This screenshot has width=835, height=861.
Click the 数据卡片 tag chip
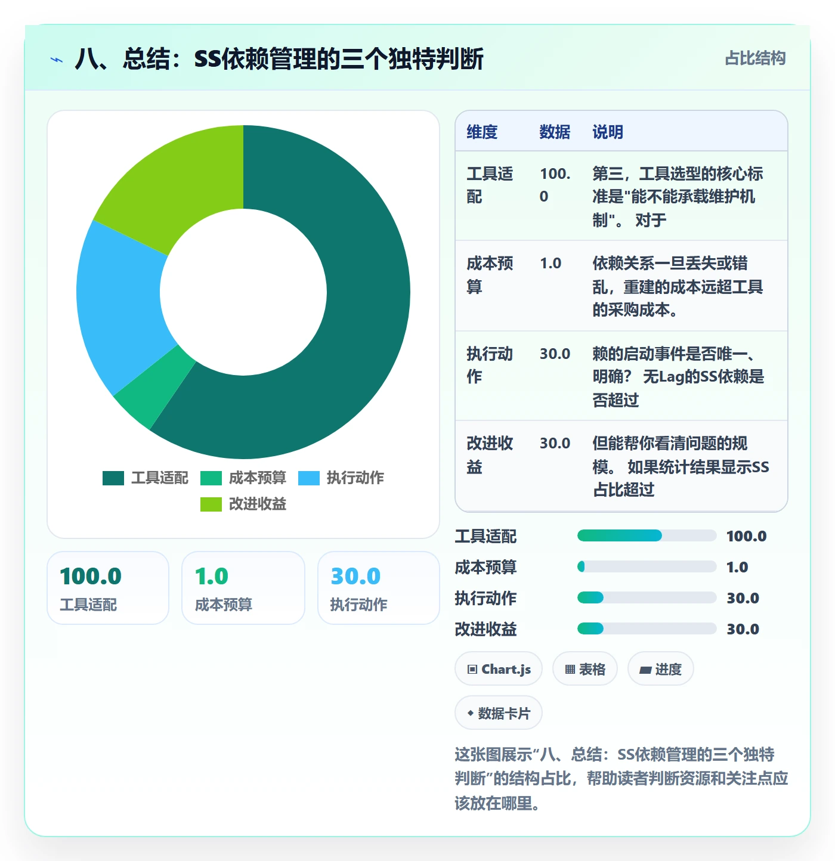(499, 713)
